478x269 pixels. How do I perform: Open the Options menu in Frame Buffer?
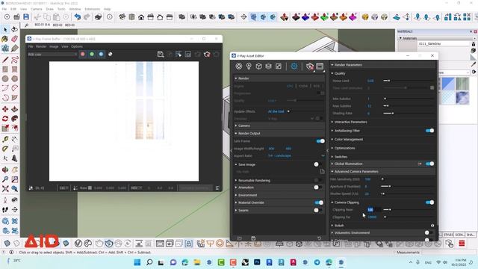(x=77, y=46)
